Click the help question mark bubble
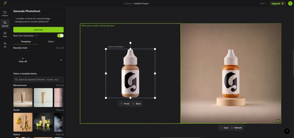This screenshot has height=138, width=294. tap(287, 131)
